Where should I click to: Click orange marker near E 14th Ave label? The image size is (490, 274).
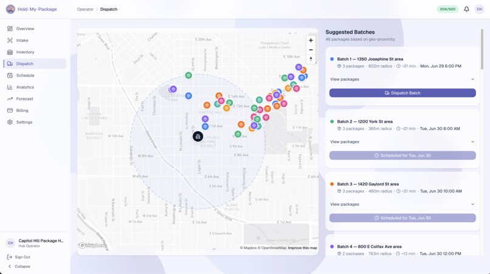219,95
